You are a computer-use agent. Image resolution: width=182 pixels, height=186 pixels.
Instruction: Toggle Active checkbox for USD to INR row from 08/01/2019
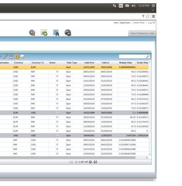[x=57, y=71]
